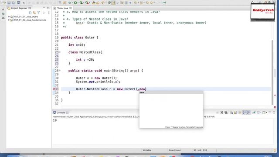Expand the RST_01_01_Java_OOPS project
279x157 pixels.
tap(9, 17)
